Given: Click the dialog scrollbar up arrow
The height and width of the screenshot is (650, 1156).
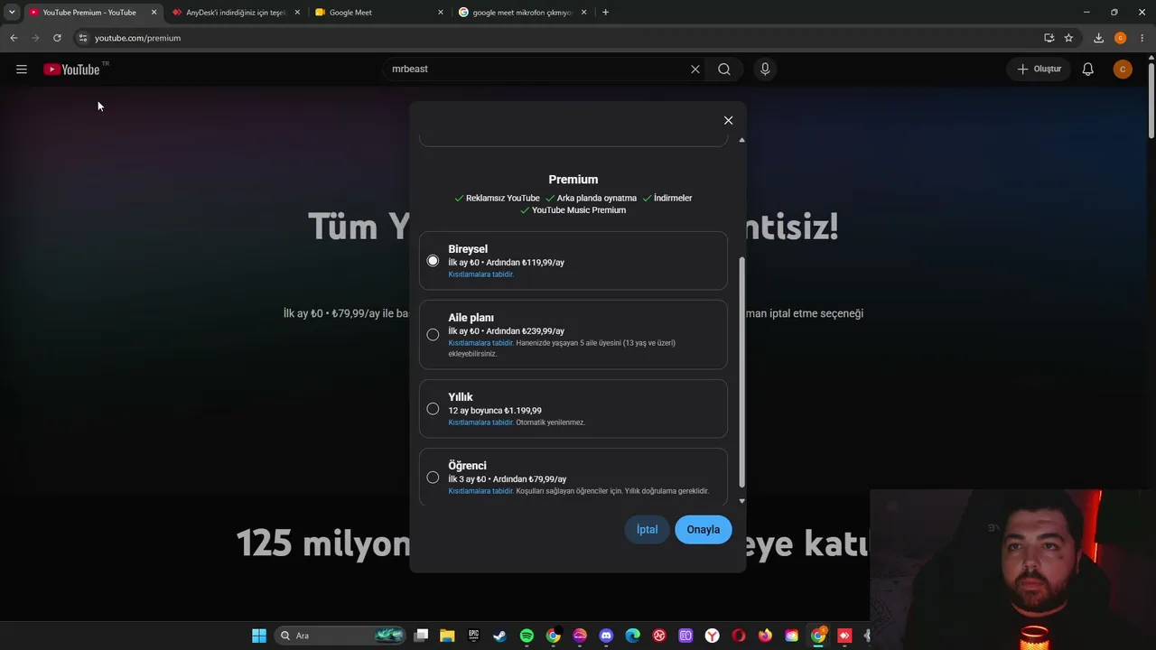Looking at the screenshot, I should [x=741, y=140].
